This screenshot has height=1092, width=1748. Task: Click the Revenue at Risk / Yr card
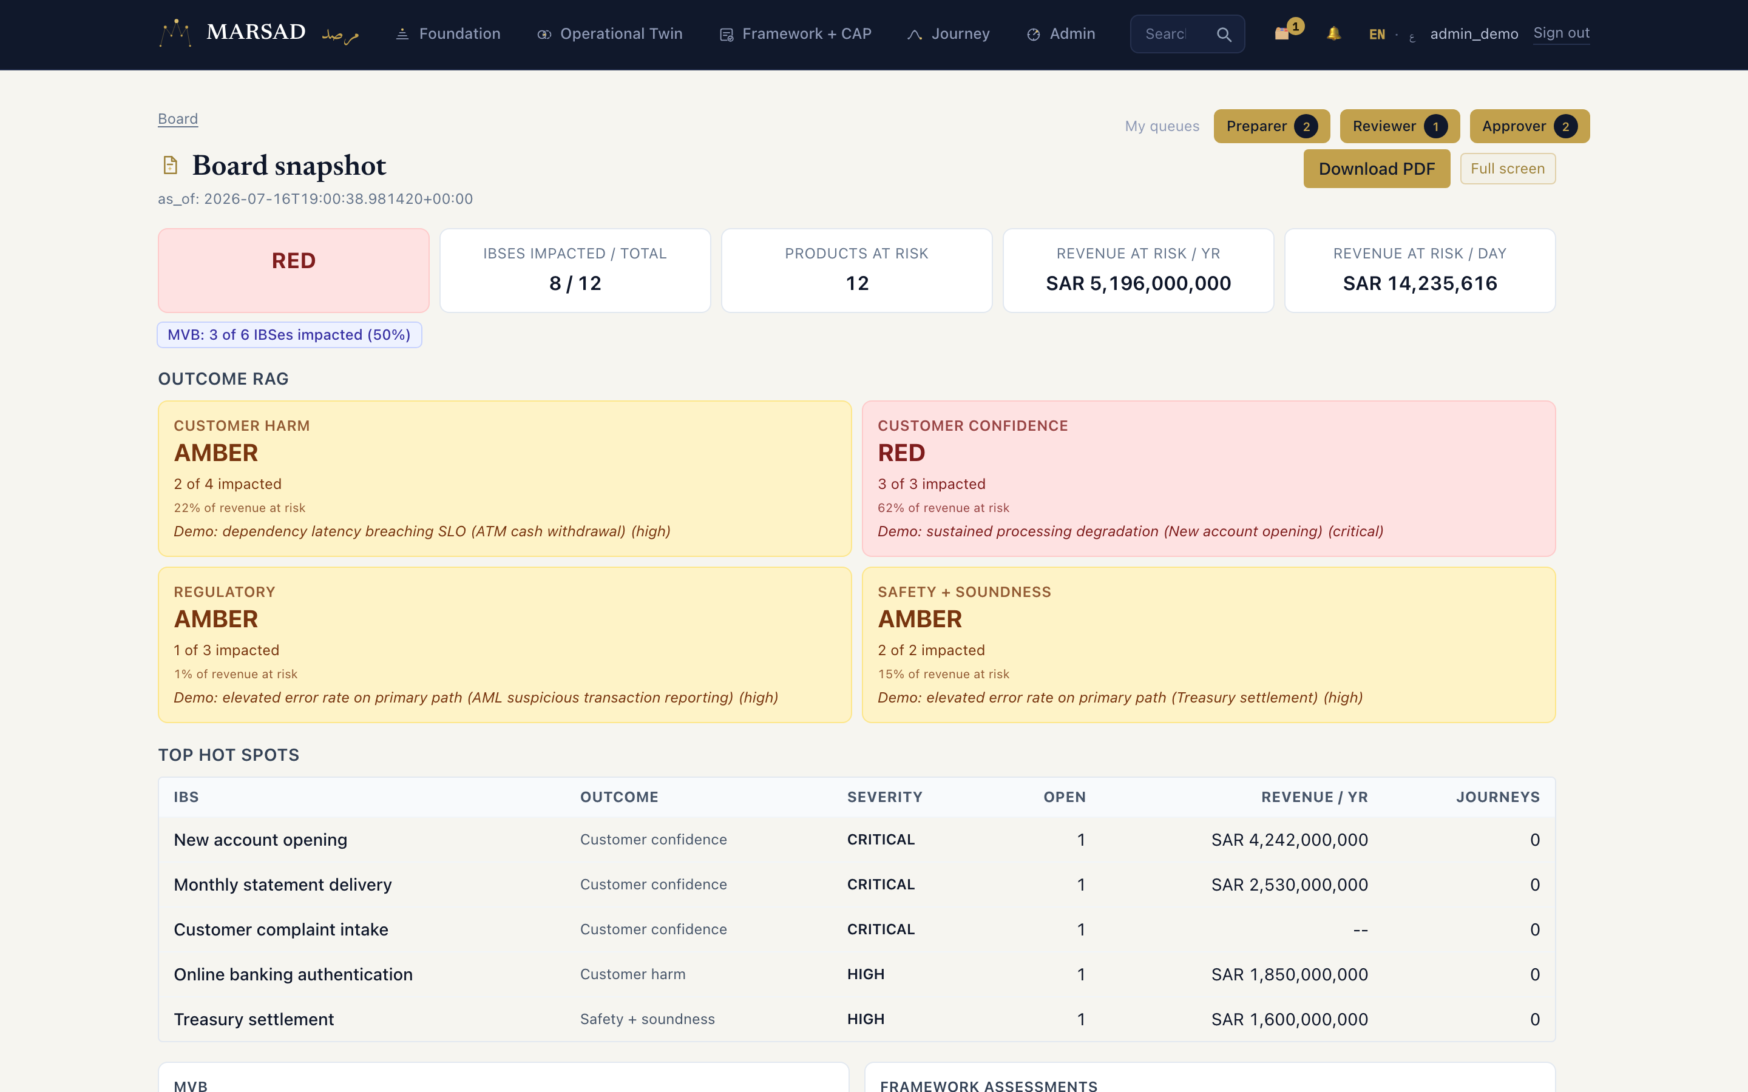[1139, 271]
